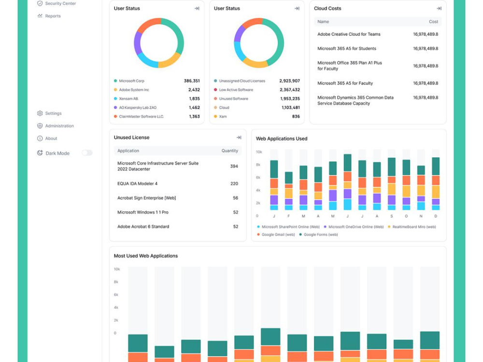The image size is (483, 362).
Task: Click Cloud legend dot
Action: point(215,108)
